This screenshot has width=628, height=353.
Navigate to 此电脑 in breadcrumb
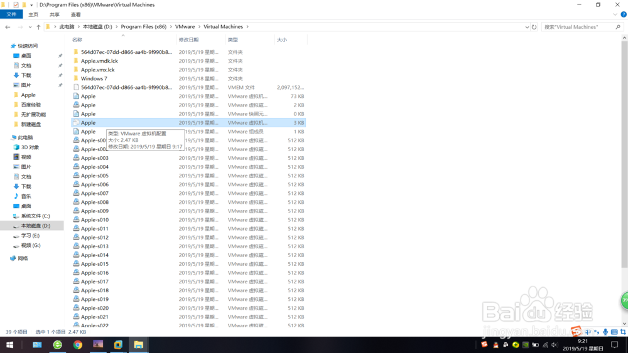(x=67, y=27)
